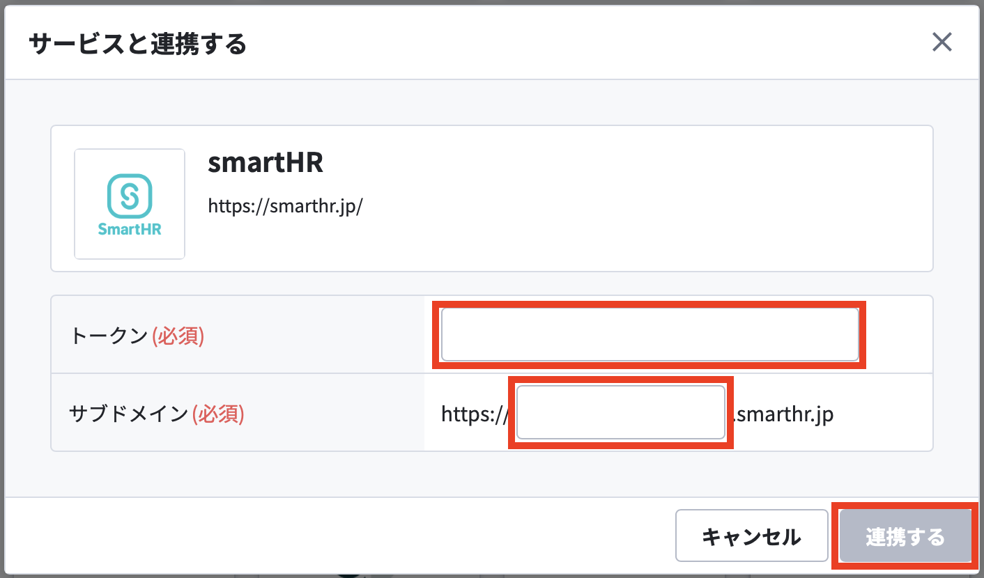984x578 pixels.
Task: Click the (必須) marker beside サブドメイン
Action: [x=218, y=414]
